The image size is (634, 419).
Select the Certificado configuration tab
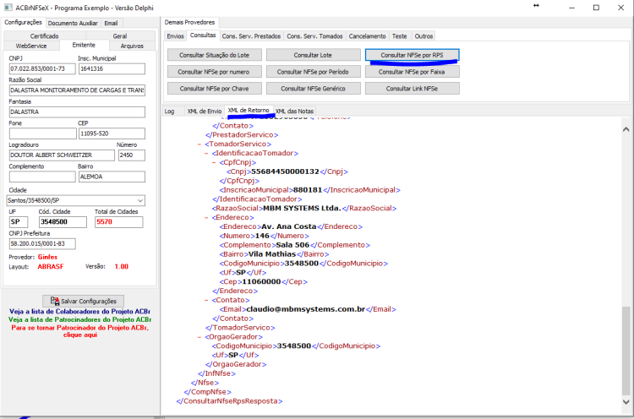(44, 36)
